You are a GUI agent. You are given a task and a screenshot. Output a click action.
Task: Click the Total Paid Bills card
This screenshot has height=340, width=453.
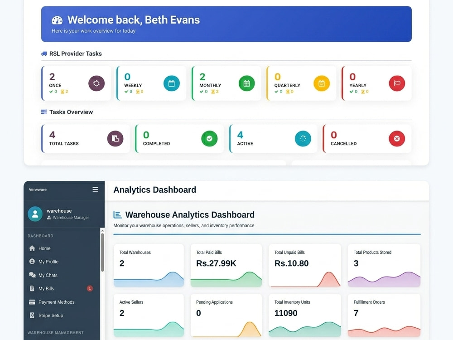(x=226, y=265)
